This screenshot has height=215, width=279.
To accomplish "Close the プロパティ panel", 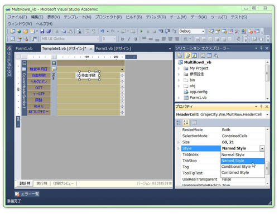I will click(267, 107).
